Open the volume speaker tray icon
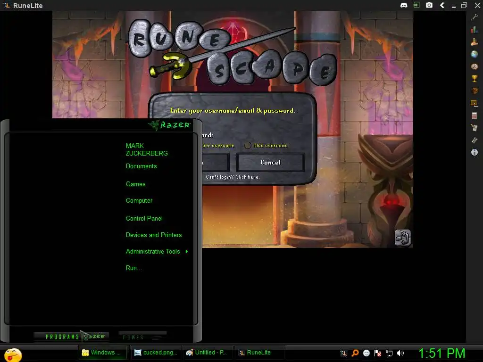The width and height of the screenshot is (483, 362). tap(400, 353)
